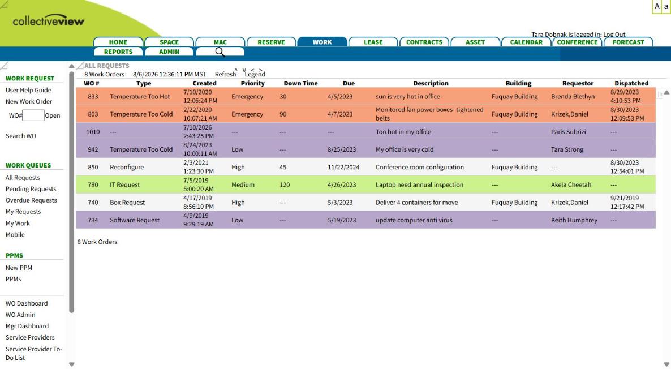The height and width of the screenshot is (369, 671).
Task: Click the magnifying glass search icon
Action: (x=220, y=52)
